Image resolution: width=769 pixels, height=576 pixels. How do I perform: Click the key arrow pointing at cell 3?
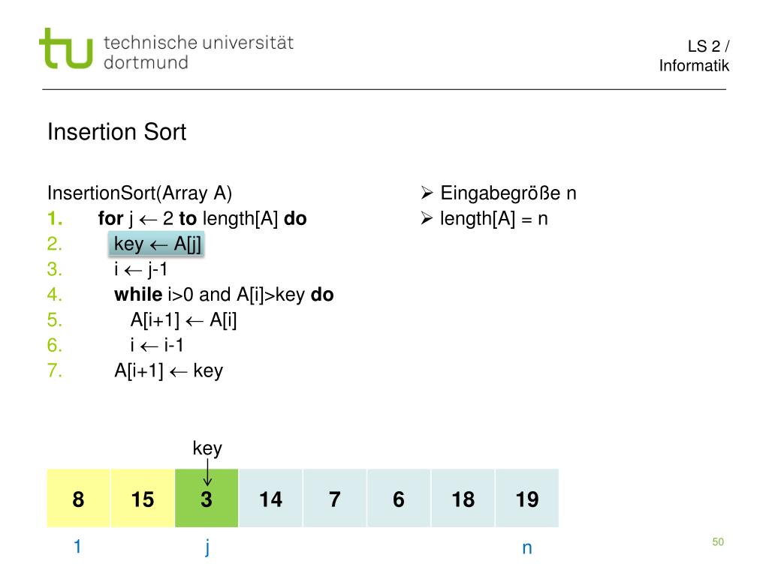pyautogui.click(x=207, y=472)
